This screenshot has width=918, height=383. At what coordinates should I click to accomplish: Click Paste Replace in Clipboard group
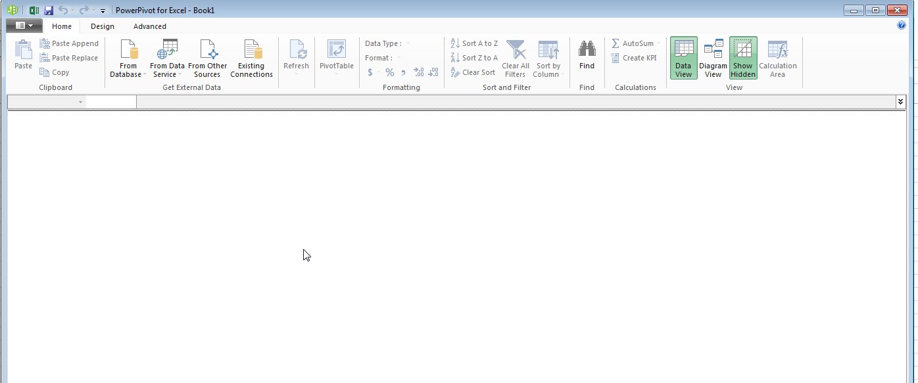[x=69, y=58]
